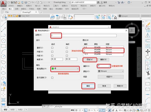151x112 pixels.
Task: Select the Polygon tool
Action: click(x=3, y=41)
